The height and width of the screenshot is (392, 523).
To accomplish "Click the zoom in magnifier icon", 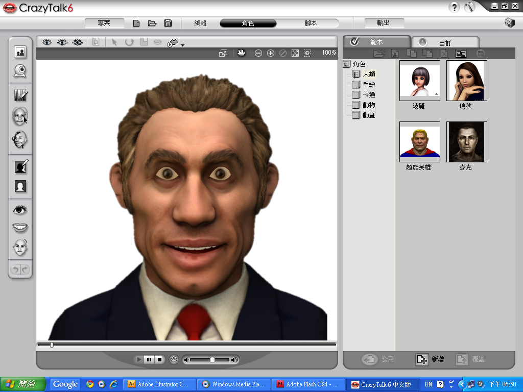I will (271, 53).
